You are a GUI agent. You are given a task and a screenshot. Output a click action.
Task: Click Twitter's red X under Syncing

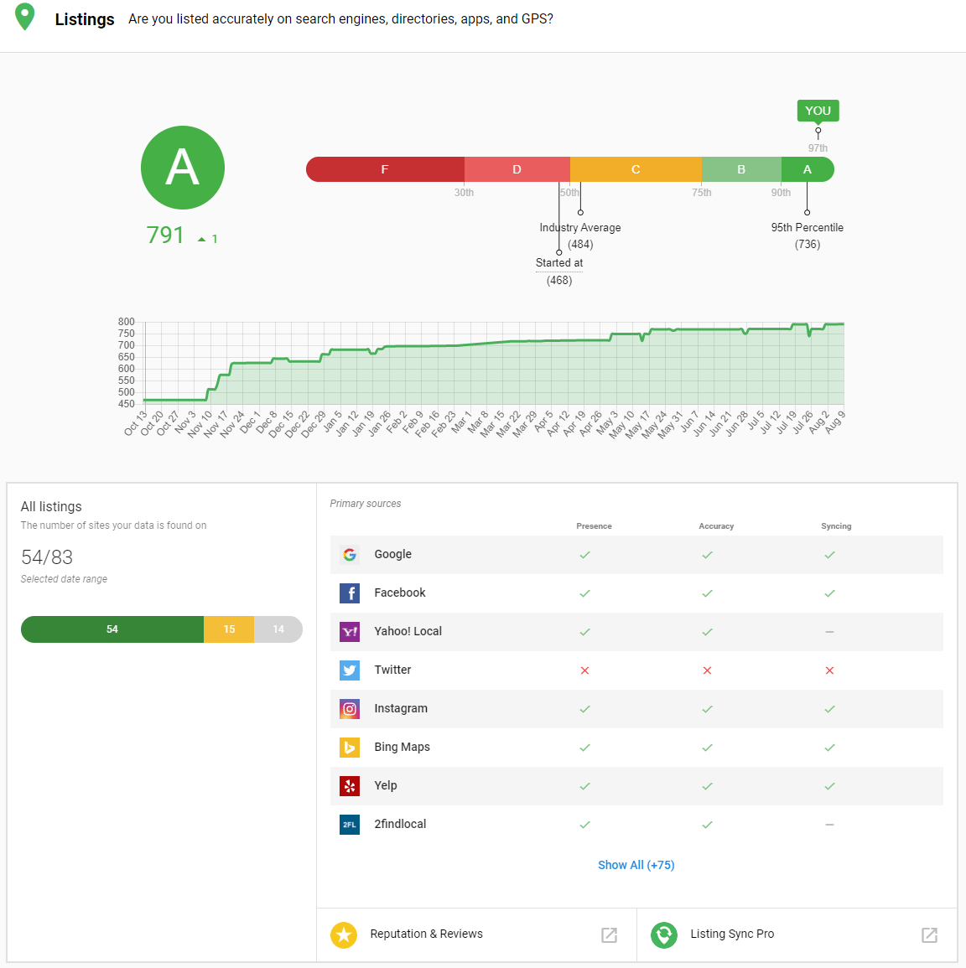pyautogui.click(x=829, y=670)
